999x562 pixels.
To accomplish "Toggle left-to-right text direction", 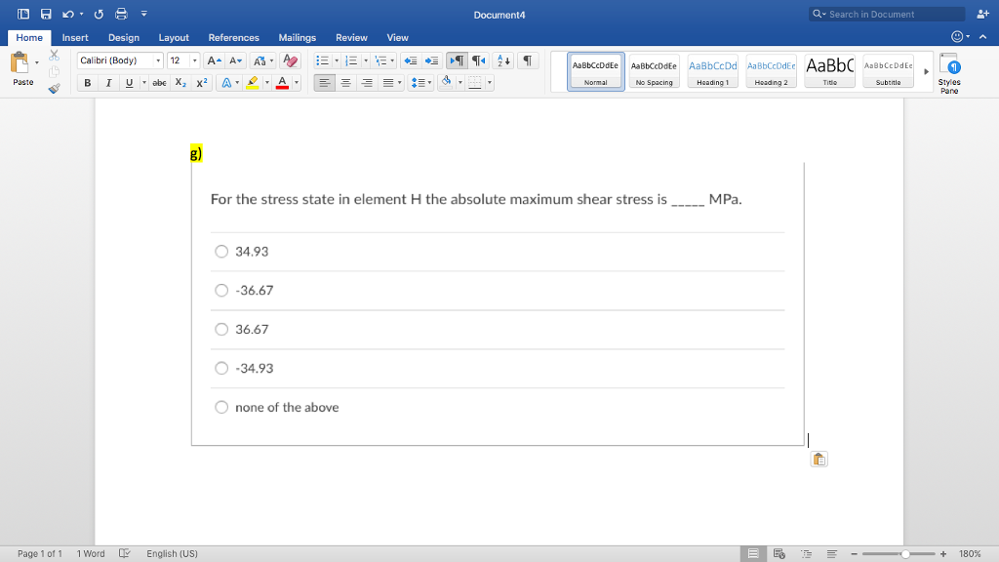I will [457, 60].
